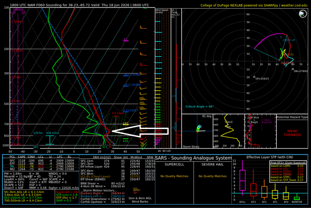311x208 pixels.
Task: Click the Eff Inflow Layer row
Action: 117,167
